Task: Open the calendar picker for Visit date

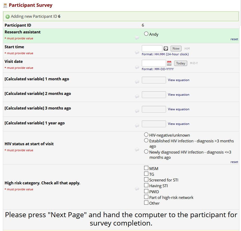Action: point(169,63)
